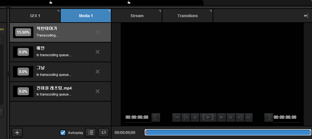Open the Transitions tab
The height and width of the screenshot is (139, 312).
[187, 16]
